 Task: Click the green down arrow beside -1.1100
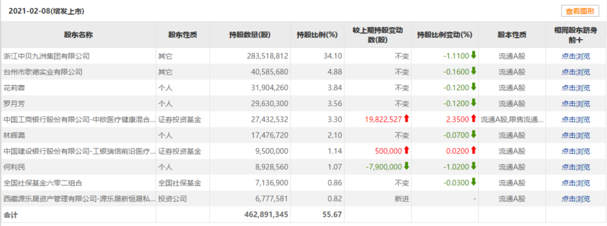coord(473,56)
